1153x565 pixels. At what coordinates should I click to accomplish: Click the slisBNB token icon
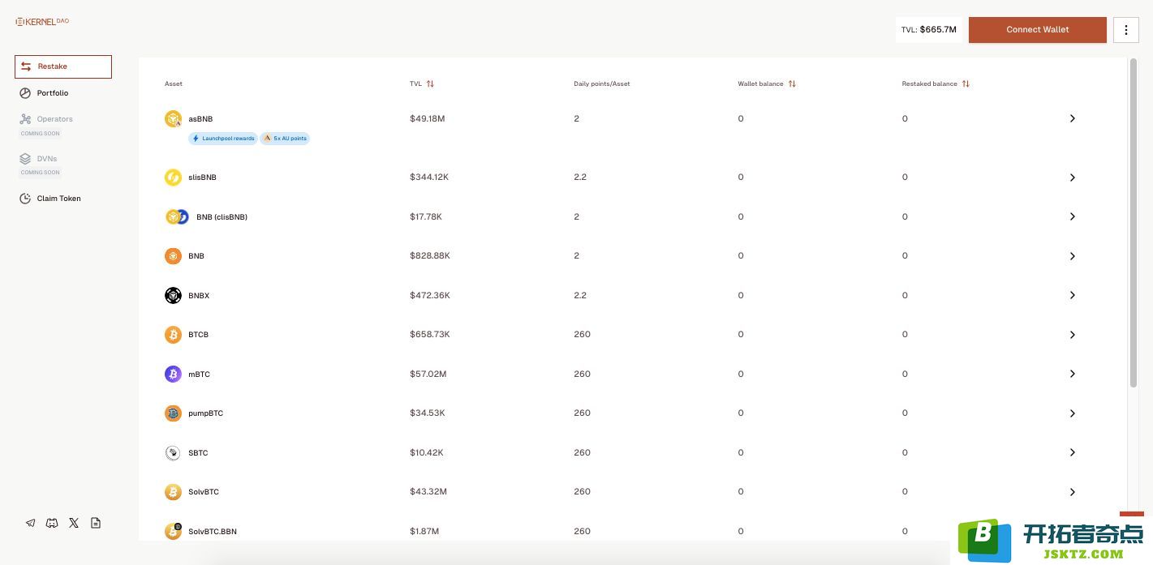tap(173, 178)
